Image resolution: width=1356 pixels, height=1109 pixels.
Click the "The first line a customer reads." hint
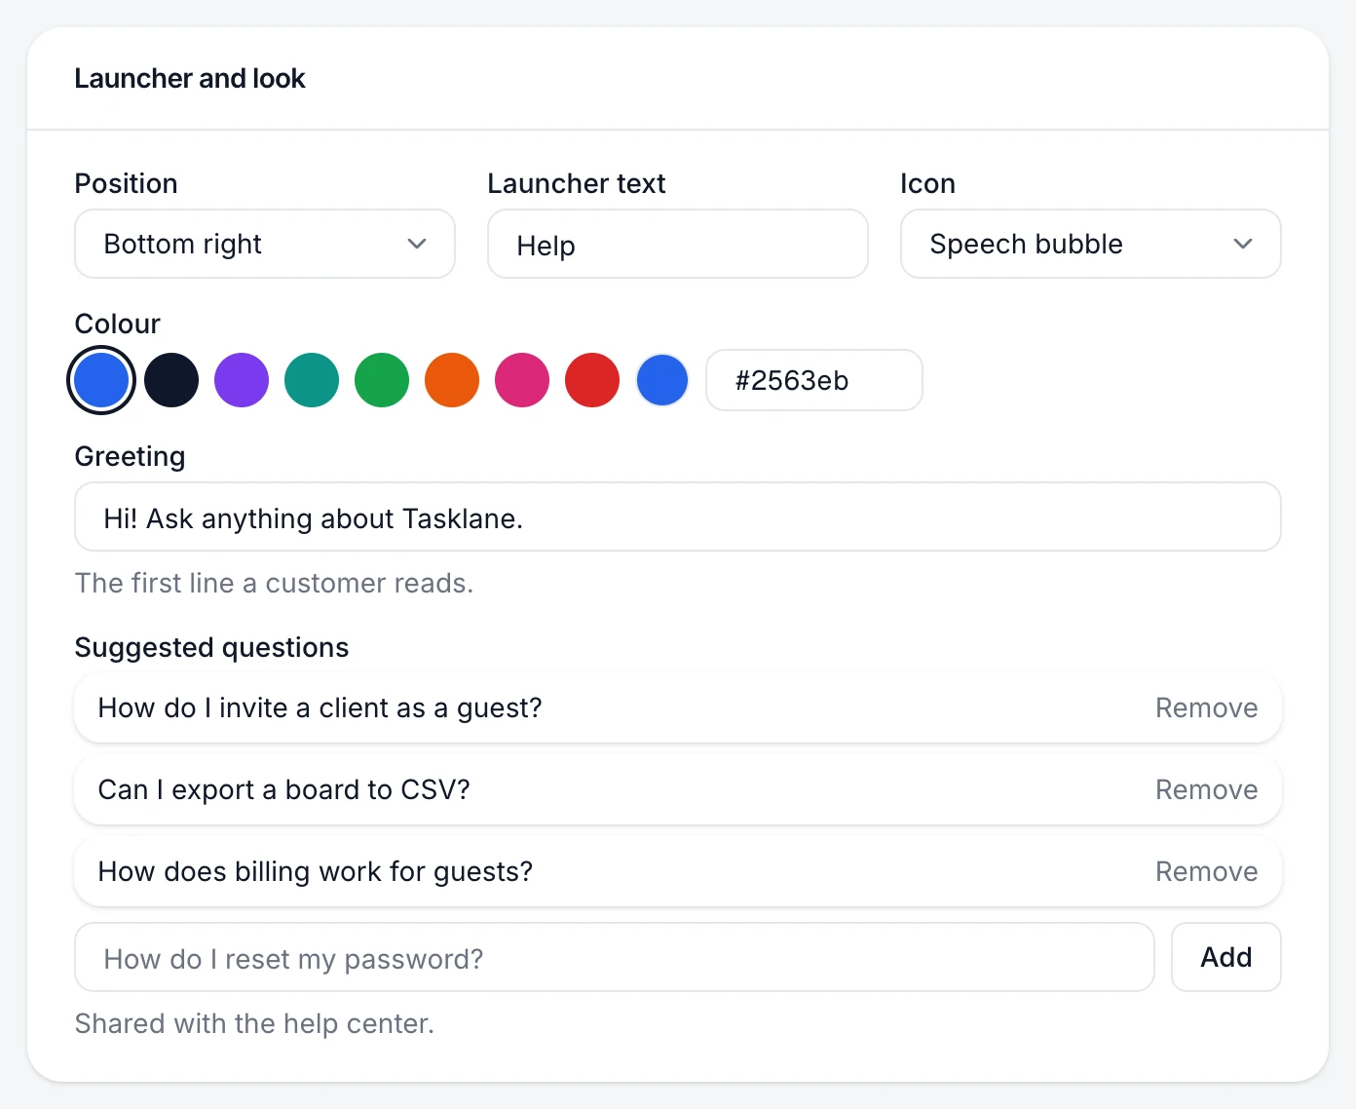point(274,583)
